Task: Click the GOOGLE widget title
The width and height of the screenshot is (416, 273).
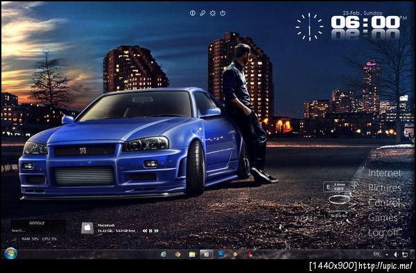Action: click(x=37, y=223)
